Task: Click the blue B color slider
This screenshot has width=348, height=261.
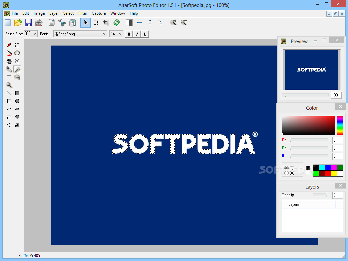Action: (x=308, y=156)
